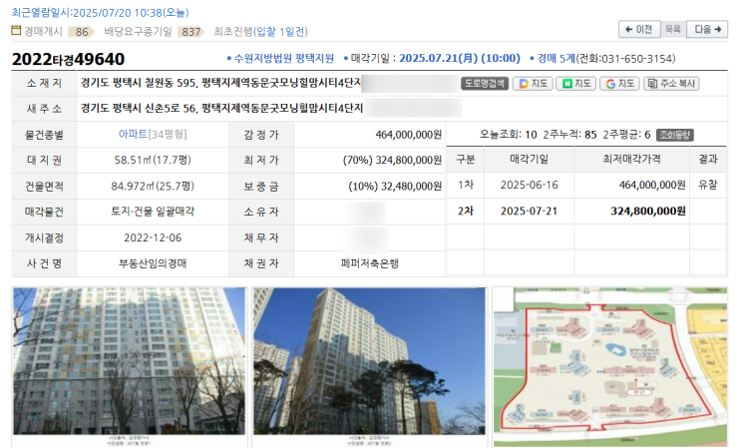This screenshot has height=448, width=741.
Task: Copy address with 주소 복사 button
Action: 671,84
